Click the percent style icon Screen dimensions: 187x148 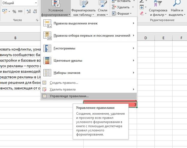point(13,12)
